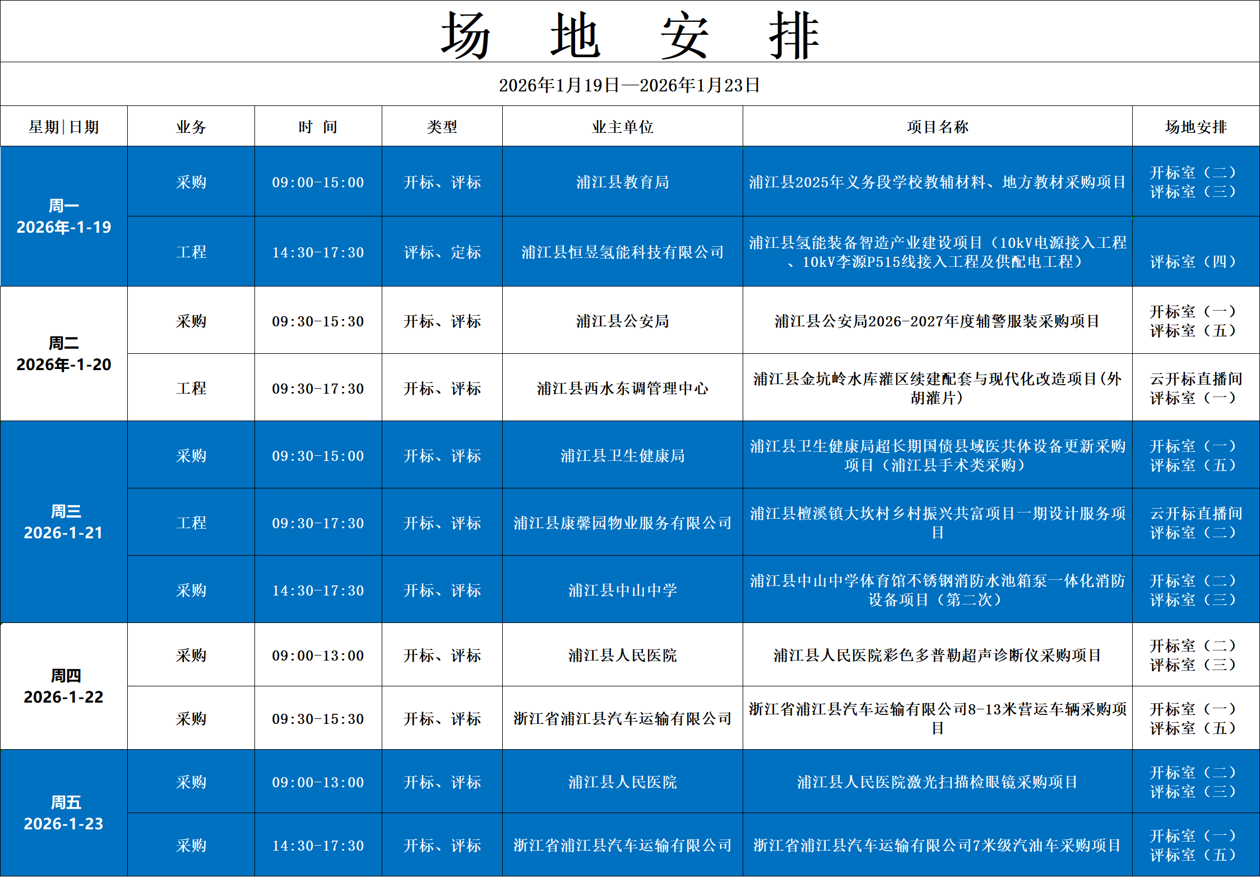Select the 周四 2026-1-22 date cell

click(64, 686)
